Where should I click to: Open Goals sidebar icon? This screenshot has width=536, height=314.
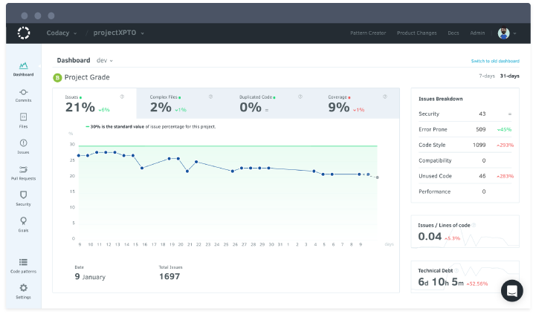23,223
